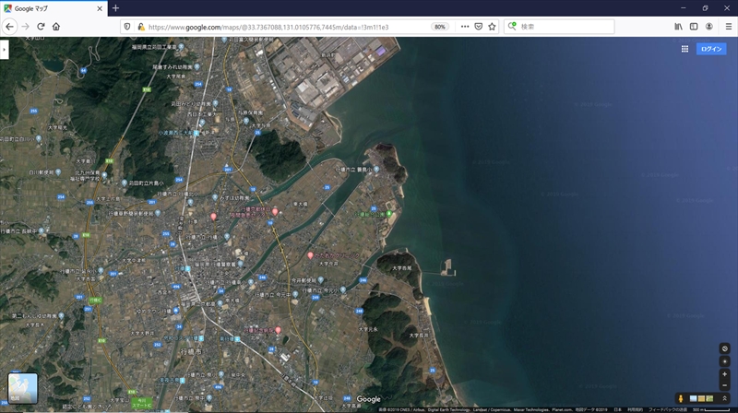Viewport: 738px width, 413px height.
Task: Open the first blue imagery thumbnail
Action: click(x=694, y=398)
